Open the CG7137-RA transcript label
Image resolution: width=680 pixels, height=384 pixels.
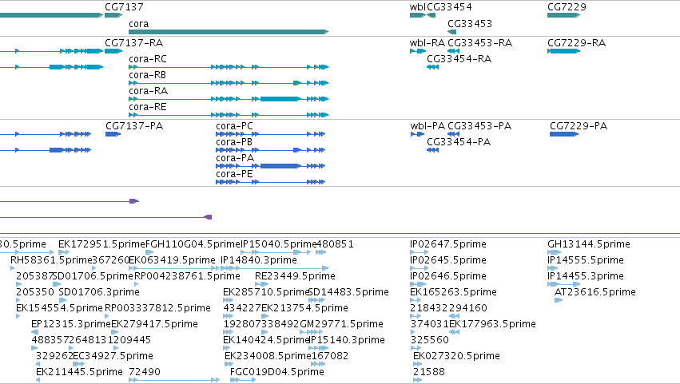(x=134, y=43)
